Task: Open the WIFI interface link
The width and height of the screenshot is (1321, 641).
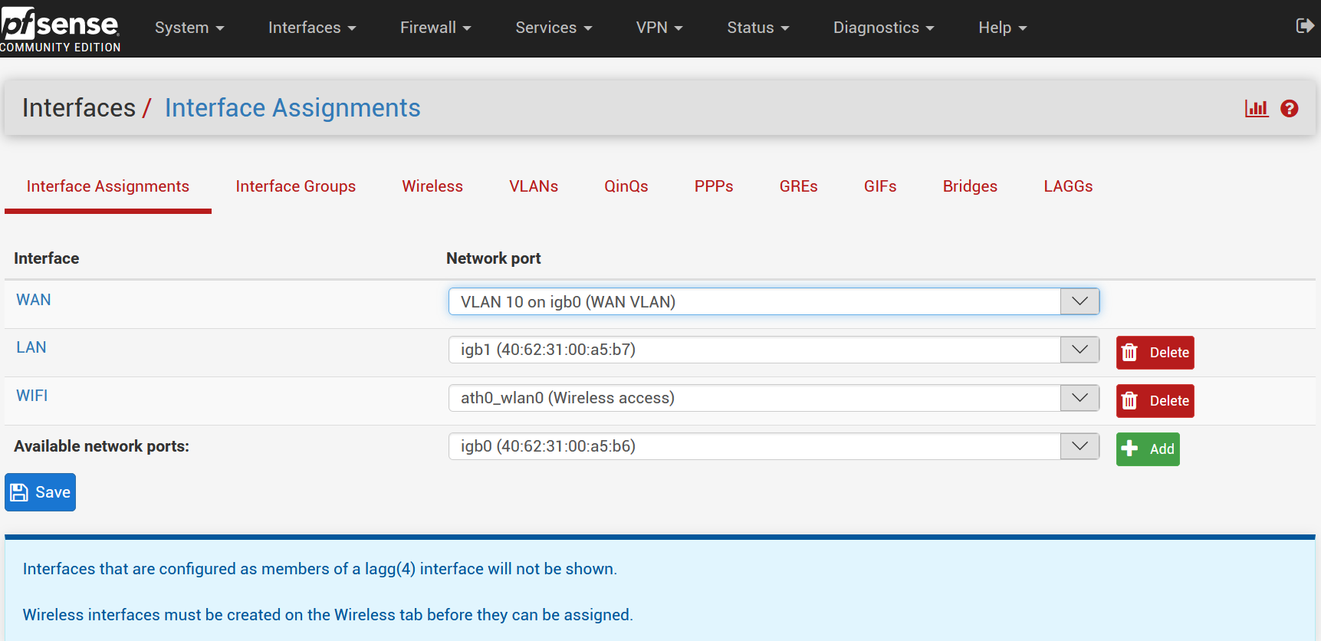Action: tap(32, 396)
